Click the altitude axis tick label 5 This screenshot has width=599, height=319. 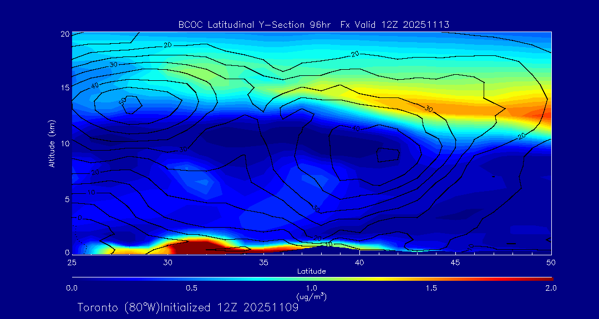(x=66, y=199)
